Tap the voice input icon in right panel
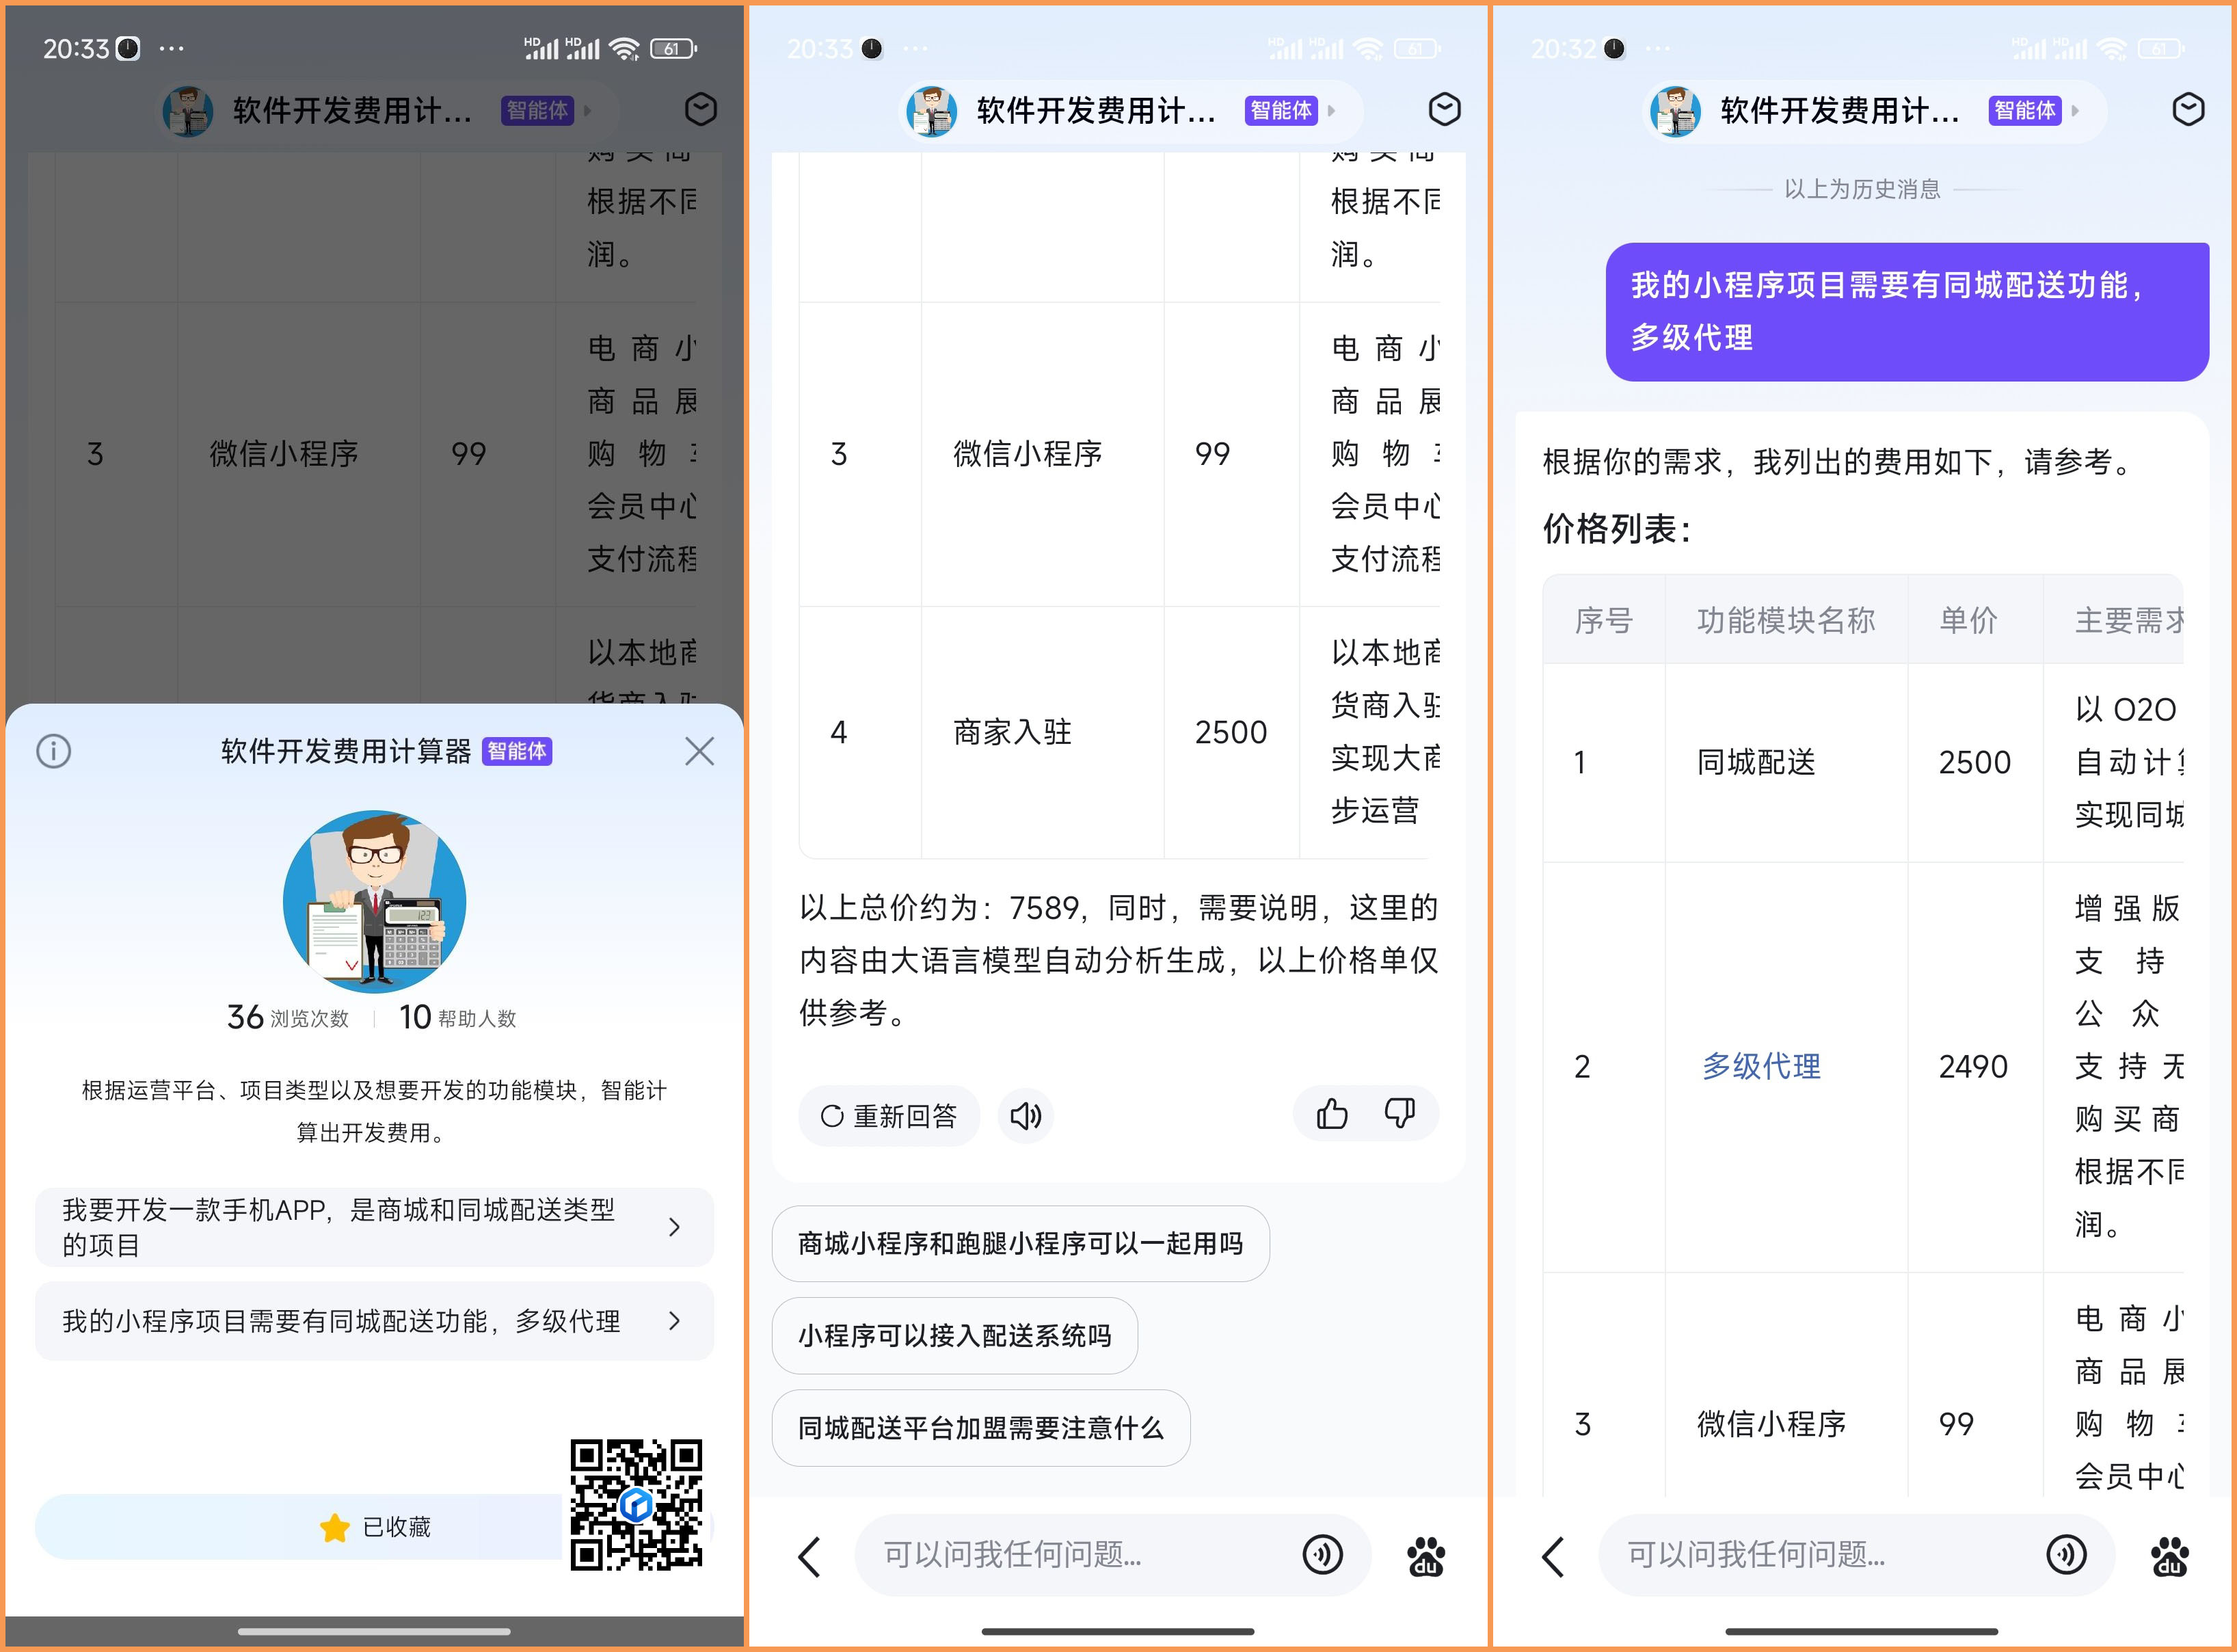The image size is (2237, 1652). pyautogui.click(x=2066, y=1554)
